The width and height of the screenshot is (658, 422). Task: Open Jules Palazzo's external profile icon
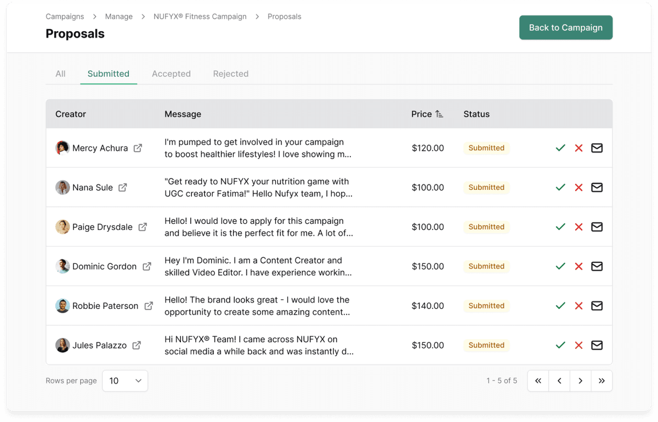pyautogui.click(x=137, y=345)
